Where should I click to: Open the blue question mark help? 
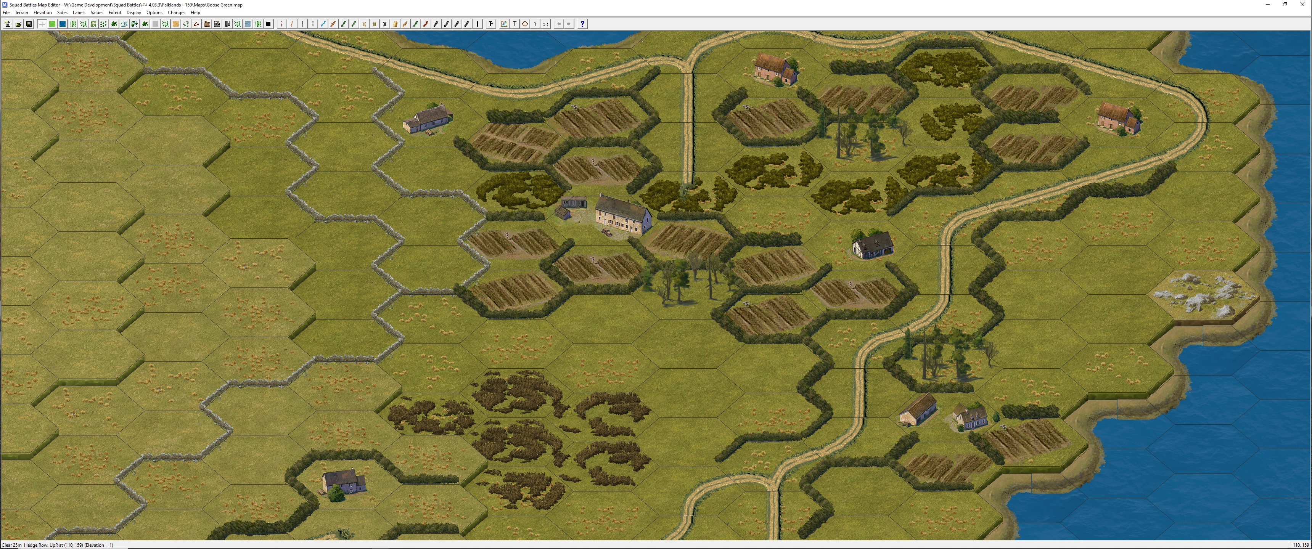click(582, 24)
